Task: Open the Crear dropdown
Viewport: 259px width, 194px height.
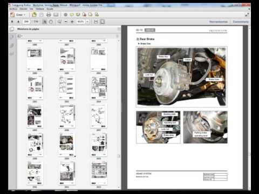Action: click(x=18, y=15)
